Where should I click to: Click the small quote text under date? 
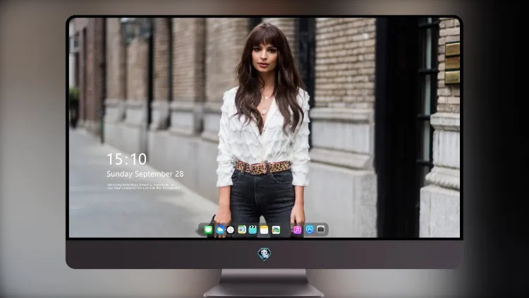[143, 186]
